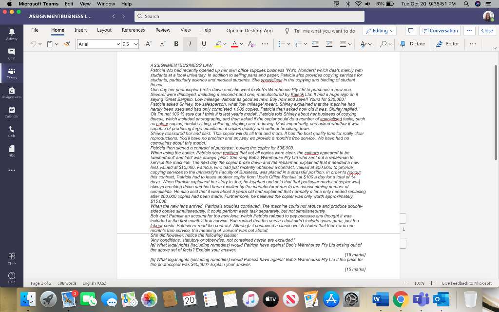Screen dimensions: 499x312
Task: Open the Search magnifier in the ribbon
Action: point(384,44)
